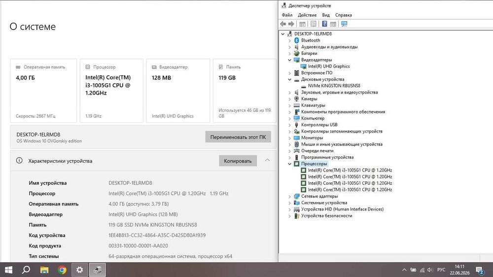This screenshot has width=493, height=277.
Task: Open Help via the blue question-mark icon
Action: click(324, 24)
